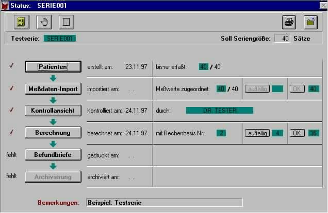Click the Befundbriefe button
The height and width of the screenshot is (213, 328).
click(53, 154)
